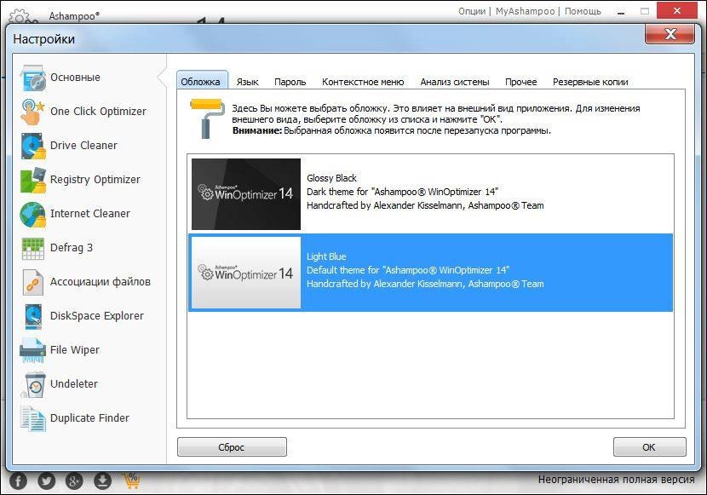Select Duplicate Finder settings label

pyautogui.click(x=89, y=418)
